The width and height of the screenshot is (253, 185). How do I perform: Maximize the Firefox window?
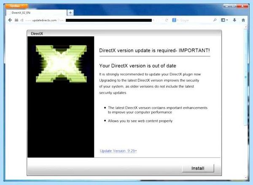click(x=234, y=6)
